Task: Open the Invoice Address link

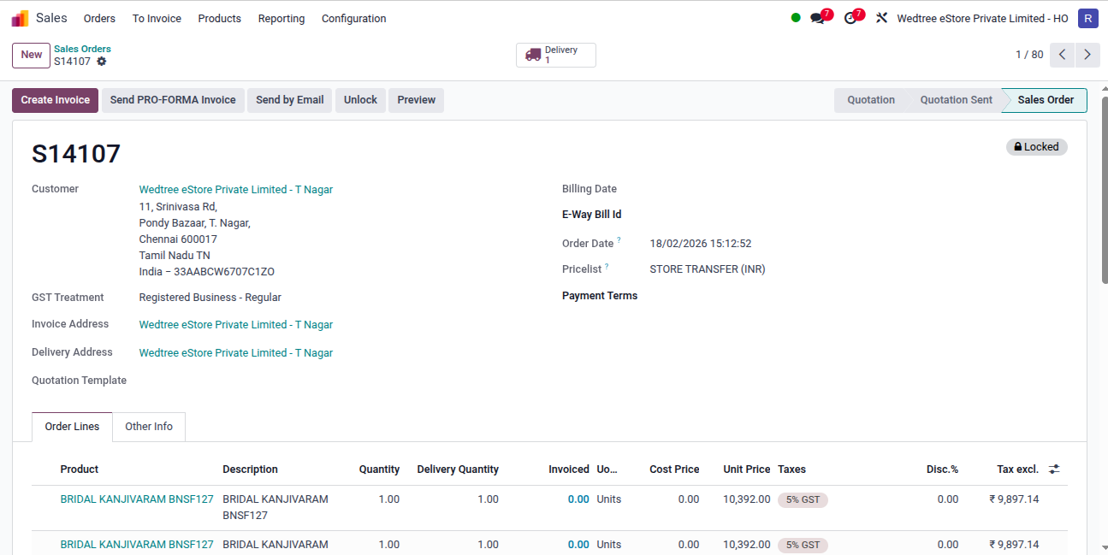Action: point(236,325)
